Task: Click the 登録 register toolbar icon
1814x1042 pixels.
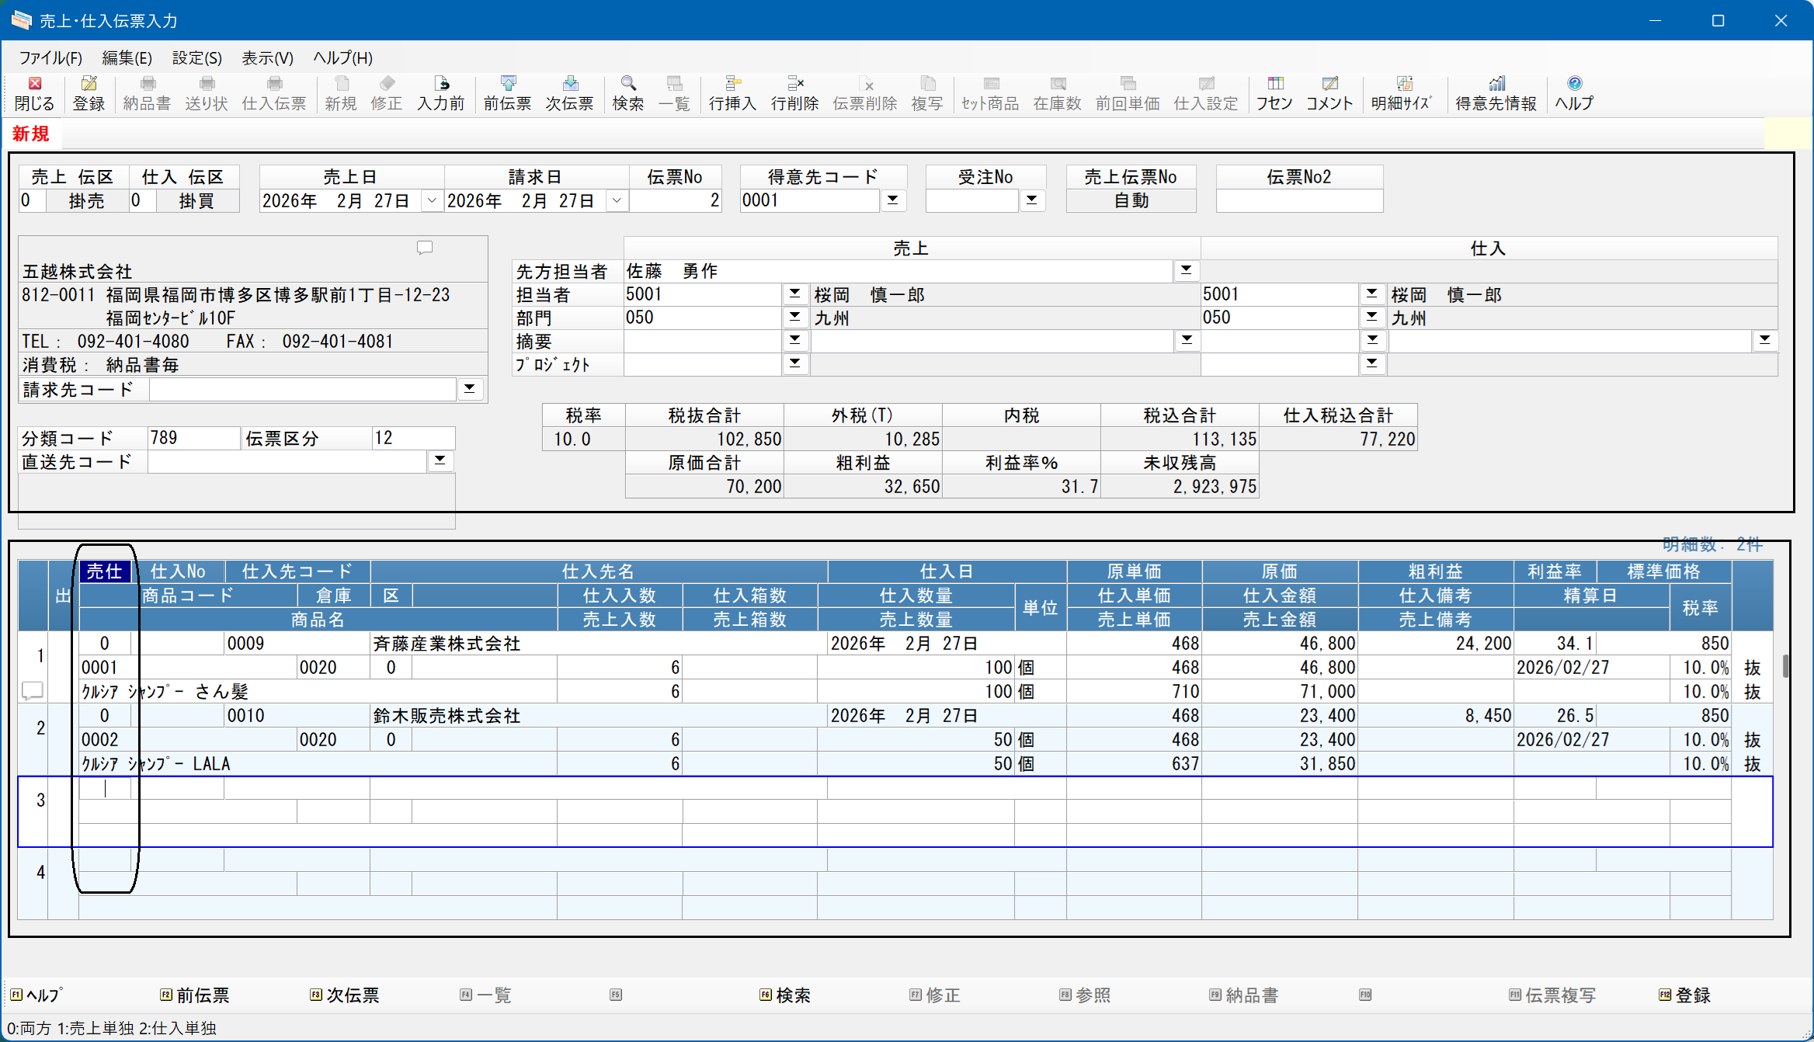Action: tap(89, 93)
